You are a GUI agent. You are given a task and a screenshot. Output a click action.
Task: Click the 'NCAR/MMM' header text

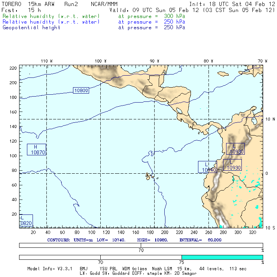pyautogui.click(x=104, y=4)
